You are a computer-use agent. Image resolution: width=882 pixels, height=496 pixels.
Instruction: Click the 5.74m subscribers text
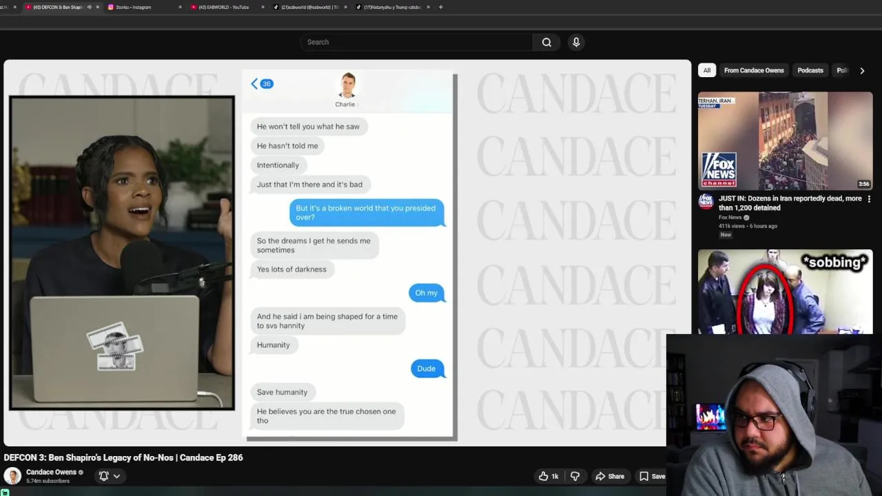(x=48, y=481)
